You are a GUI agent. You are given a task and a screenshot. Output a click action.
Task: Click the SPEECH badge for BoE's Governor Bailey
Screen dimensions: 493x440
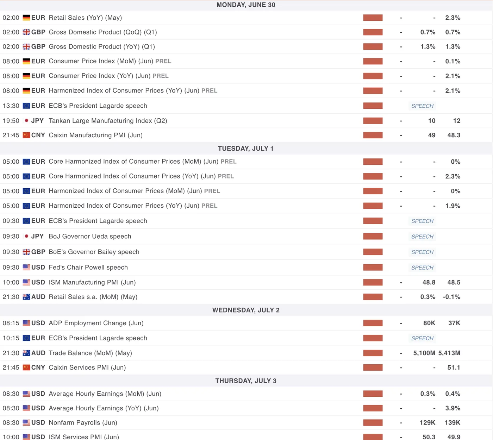point(422,252)
